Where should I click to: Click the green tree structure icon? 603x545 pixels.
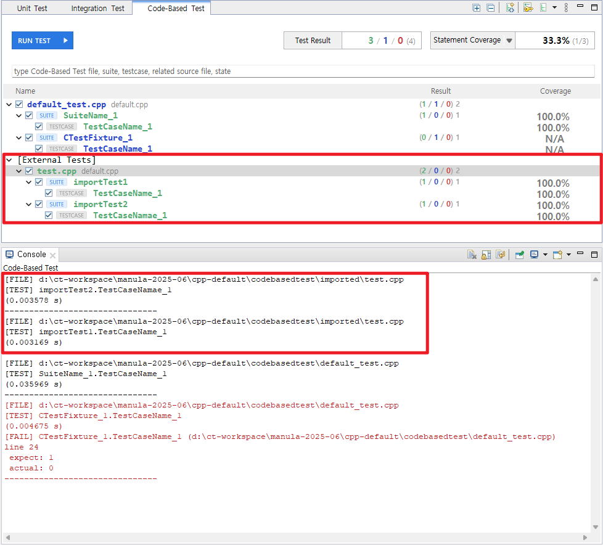pos(543,8)
